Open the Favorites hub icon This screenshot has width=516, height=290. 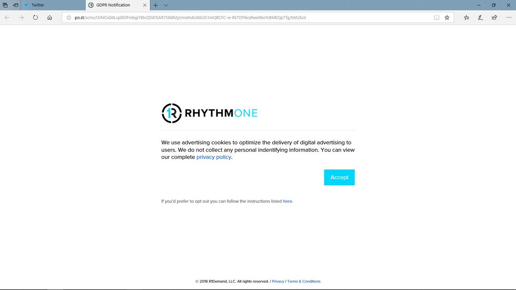pyautogui.click(x=467, y=18)
